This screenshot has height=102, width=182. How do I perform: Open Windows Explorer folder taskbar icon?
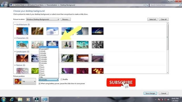[x=20, y=99]
